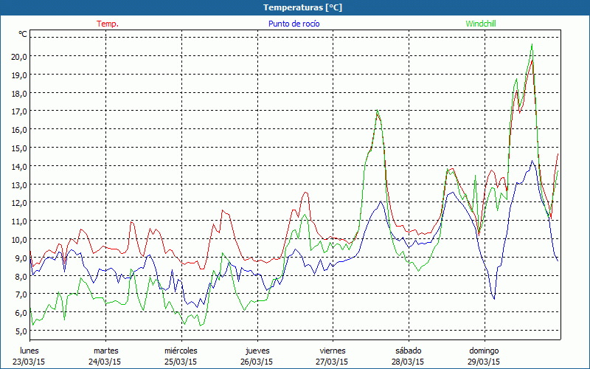Select the red Temp. legend label

[x=108, y=24]
